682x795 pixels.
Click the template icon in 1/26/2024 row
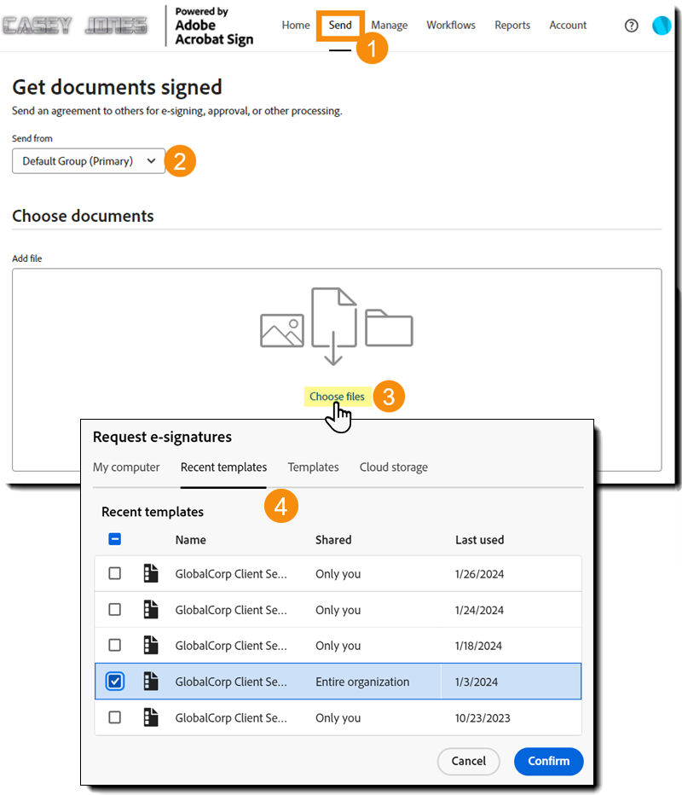(151, 574)
